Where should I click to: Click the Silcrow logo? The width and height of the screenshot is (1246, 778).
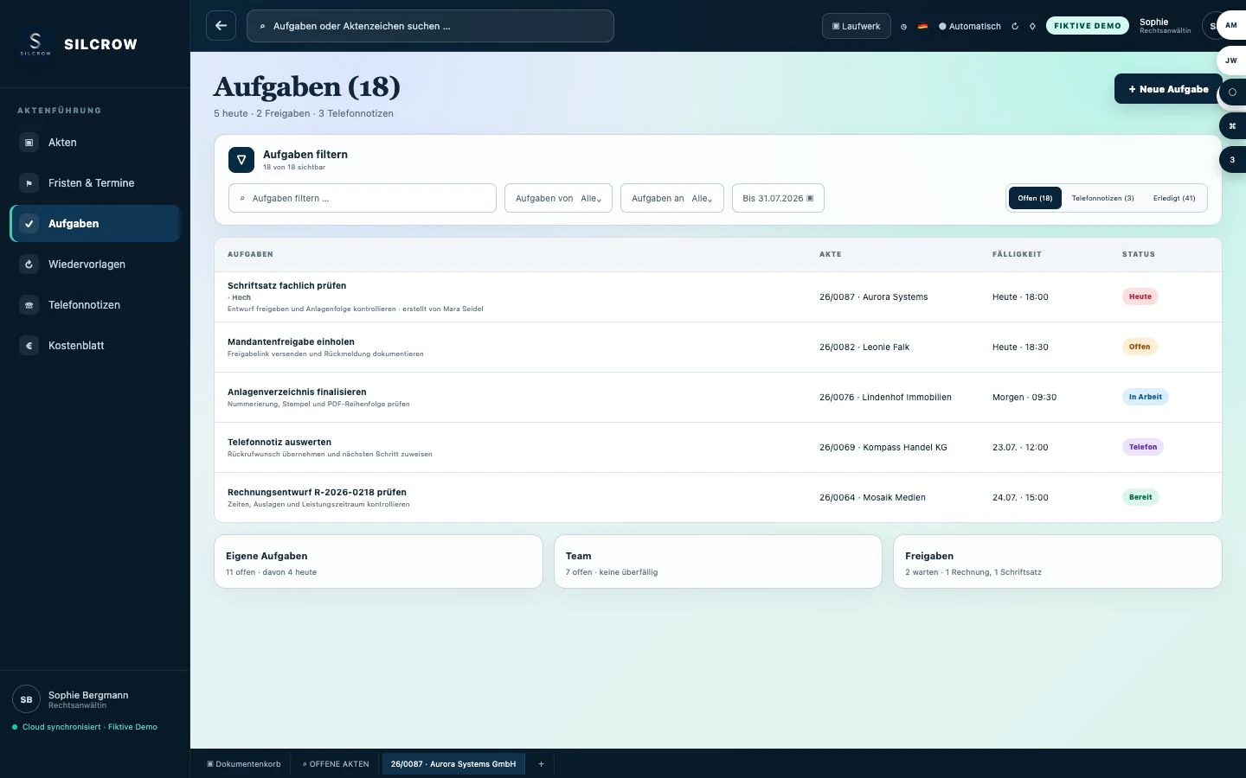[35, 43]
